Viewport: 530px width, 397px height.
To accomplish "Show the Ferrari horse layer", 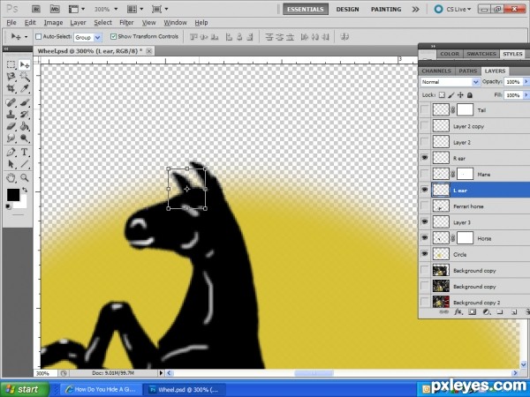I will [x=425, y=206].
